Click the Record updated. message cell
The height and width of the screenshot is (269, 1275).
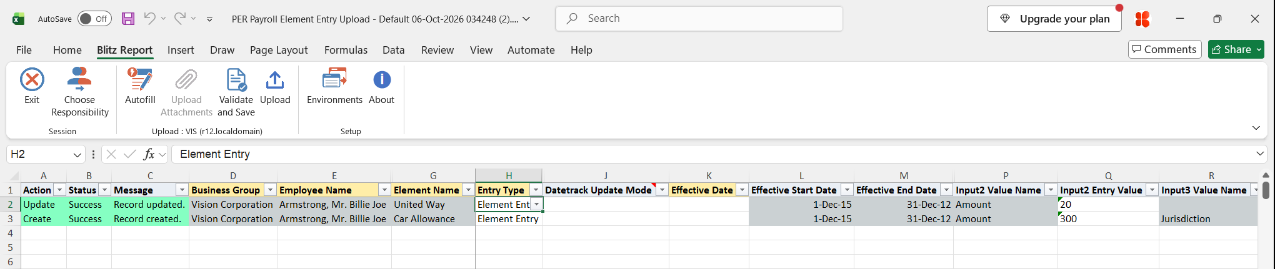pyautogui.click(x=150, y=205)
